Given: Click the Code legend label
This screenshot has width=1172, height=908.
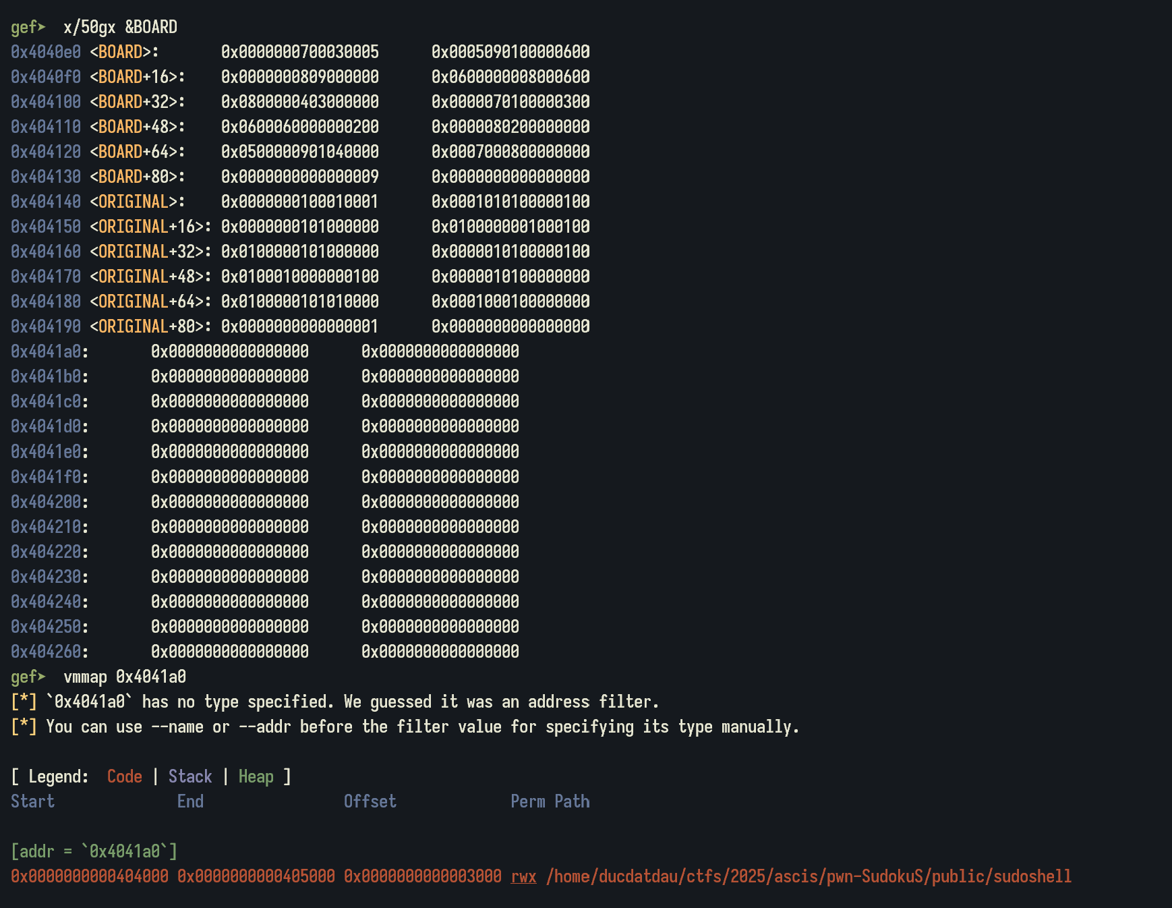Looking at the screenshot, I should click(124, 776).
